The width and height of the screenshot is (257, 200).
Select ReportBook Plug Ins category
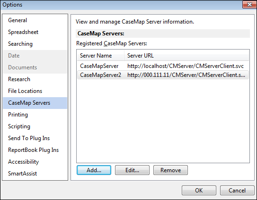tap(33, 150)
